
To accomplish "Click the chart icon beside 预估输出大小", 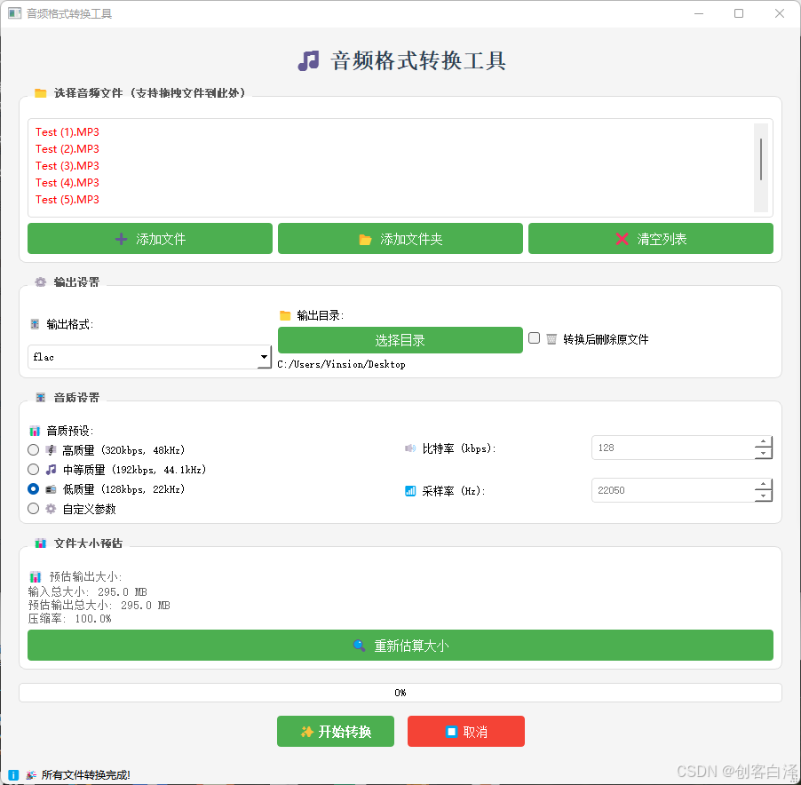I will point(36,577).
